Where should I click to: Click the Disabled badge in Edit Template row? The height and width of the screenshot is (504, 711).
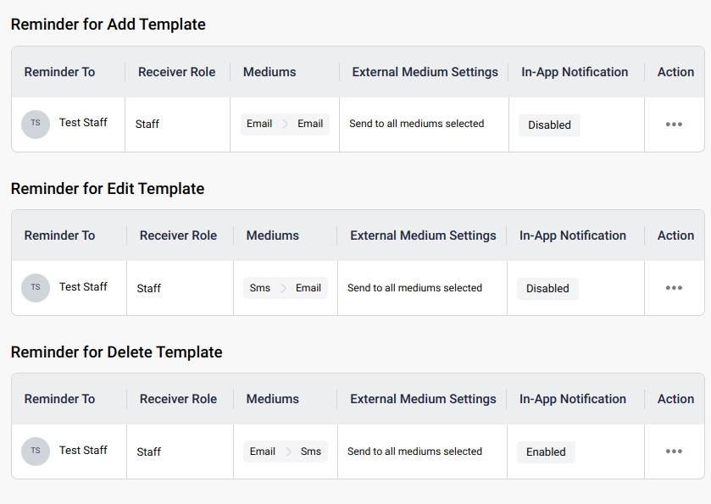547,289
